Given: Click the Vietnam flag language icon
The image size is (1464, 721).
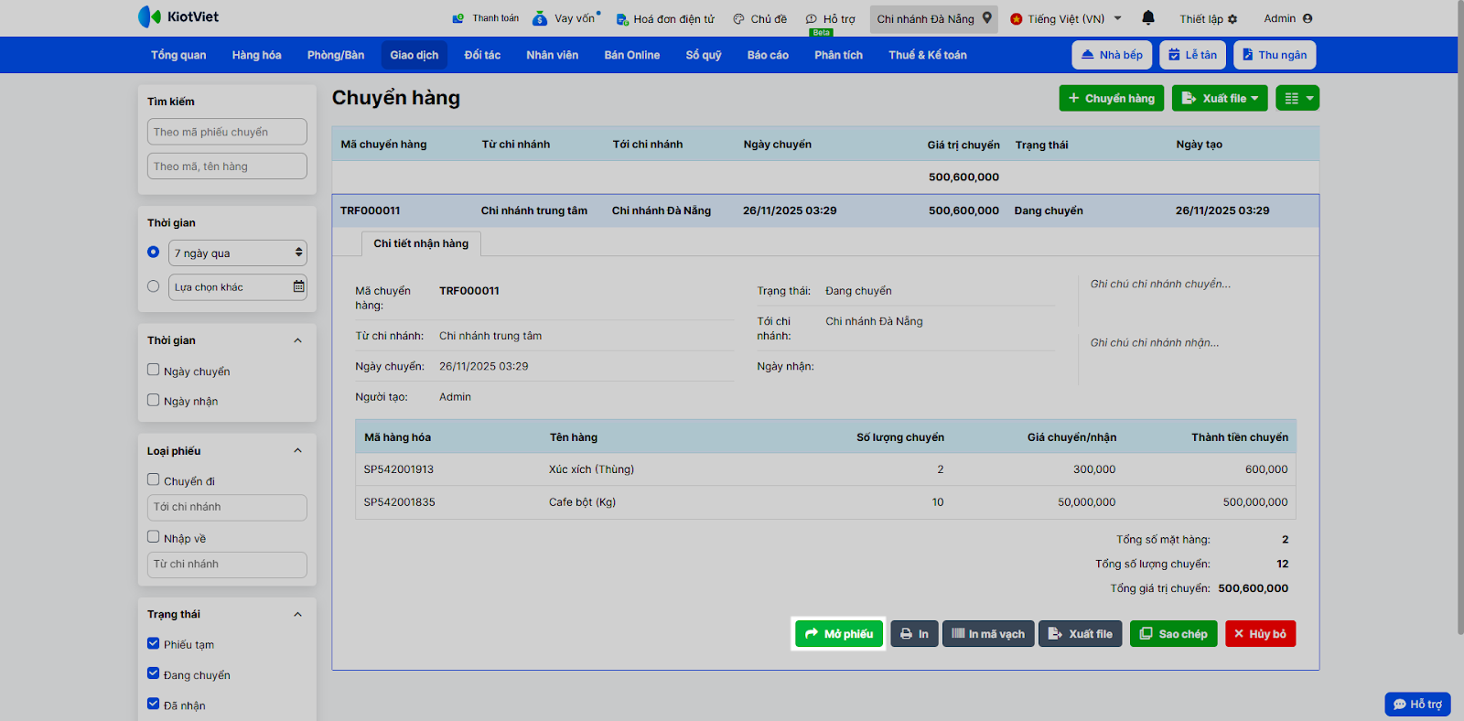Looking at the screenshot, I should [1016, 18].
